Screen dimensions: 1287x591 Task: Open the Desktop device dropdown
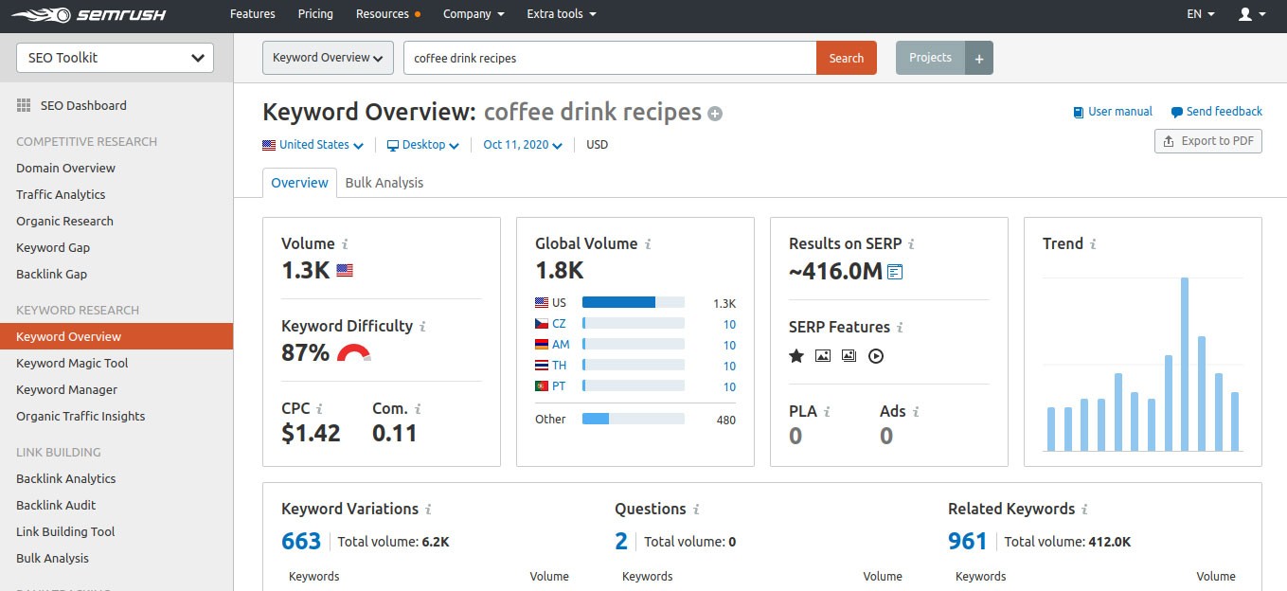[422, 145]
